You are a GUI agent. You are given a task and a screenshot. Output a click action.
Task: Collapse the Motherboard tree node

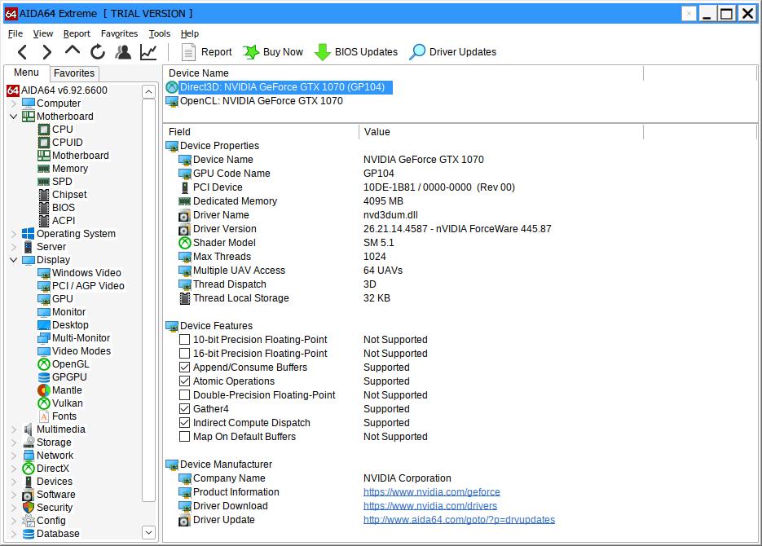coord(14,117)
